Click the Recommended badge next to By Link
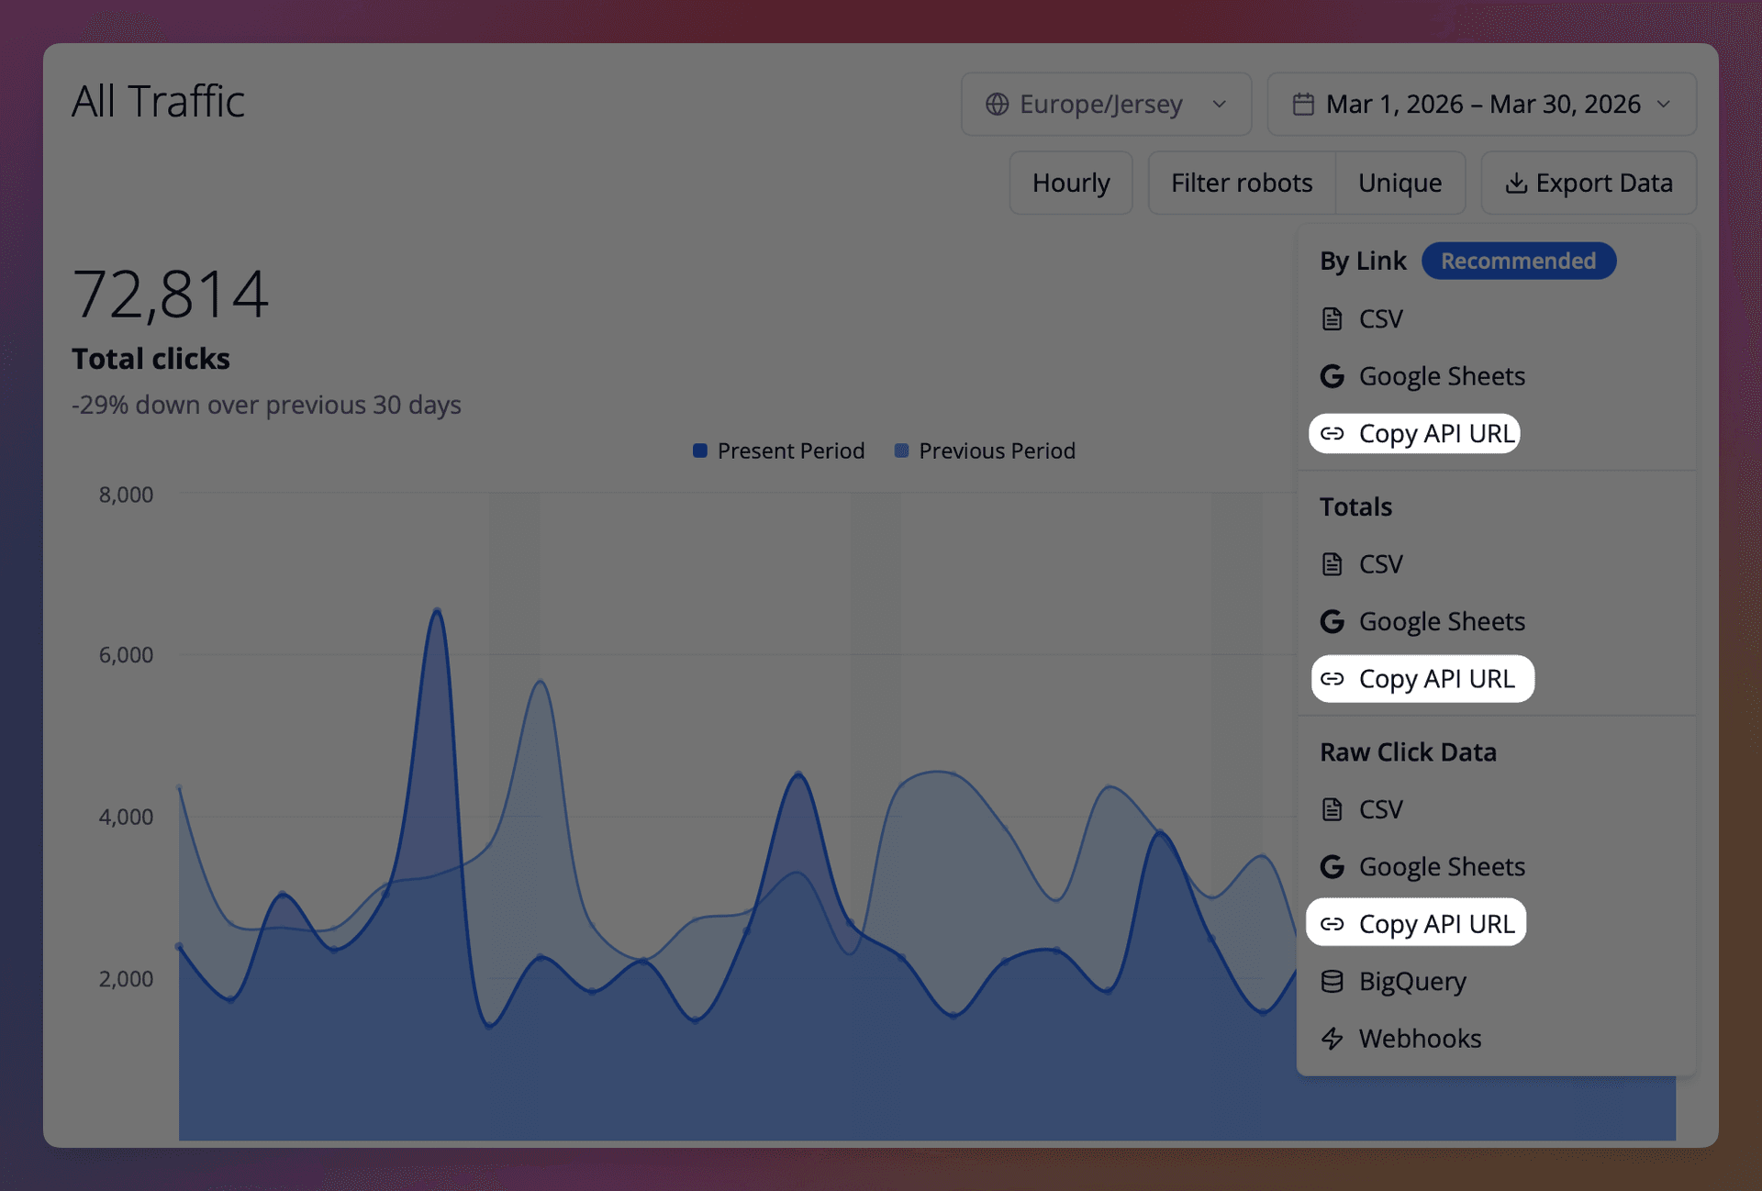Image resolution: width=1762 pixels, height=1191 pixels. coord(1519,261)
